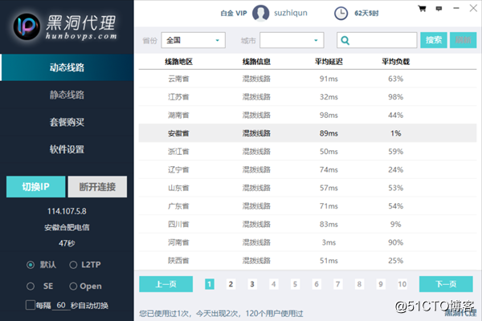Select the L2TP protocol radio button
The height and width of the screenshot is (321, 482).
pos(73,265)
